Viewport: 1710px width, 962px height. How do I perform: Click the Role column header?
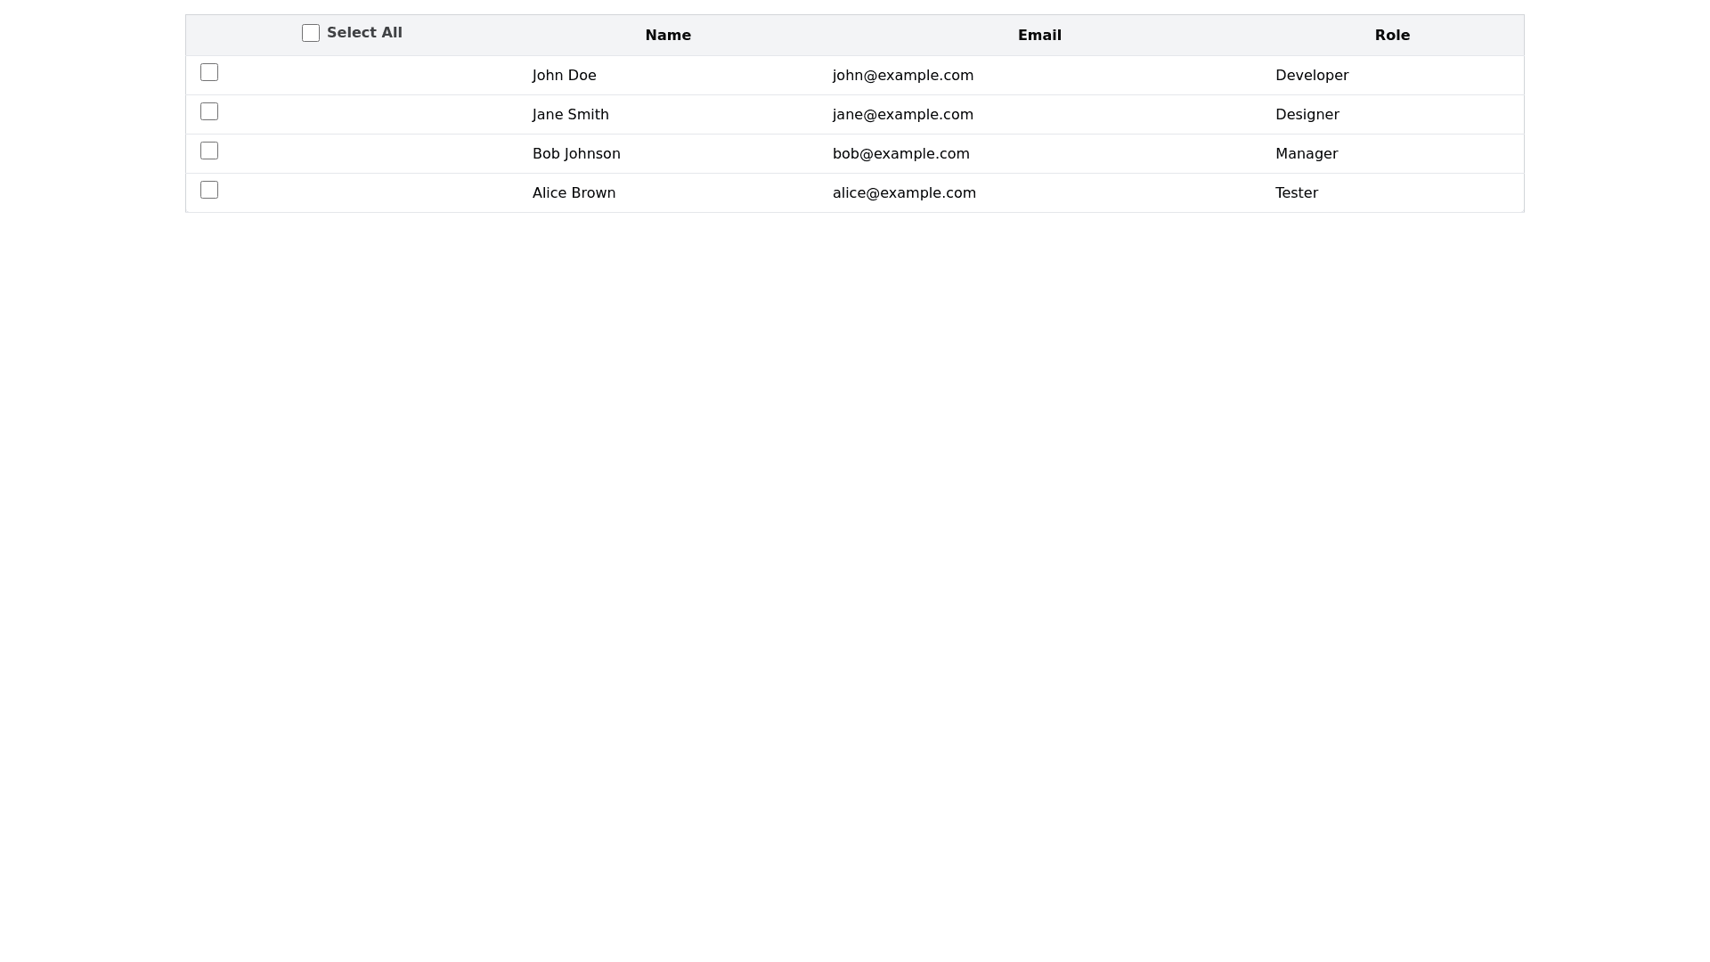click(1392, 36)
